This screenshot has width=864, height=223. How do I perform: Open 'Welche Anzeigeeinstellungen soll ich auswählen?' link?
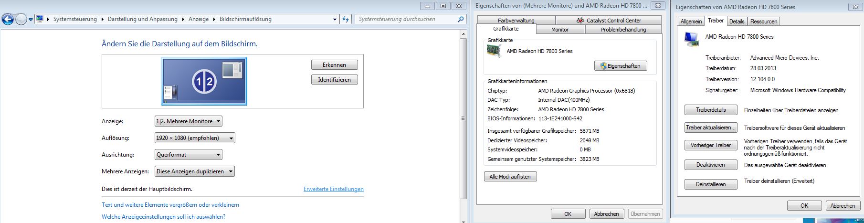point(163,217)
